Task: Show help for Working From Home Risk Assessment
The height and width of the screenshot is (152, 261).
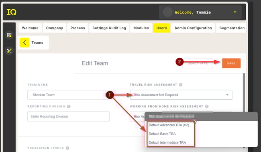Action: tap(207, 106)
